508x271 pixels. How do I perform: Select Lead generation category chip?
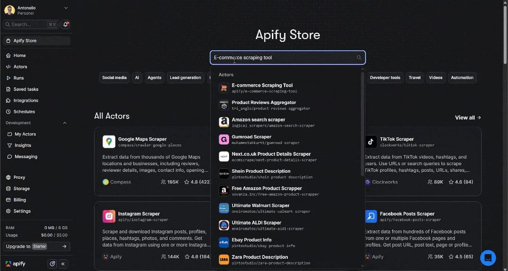click(185, 78)
